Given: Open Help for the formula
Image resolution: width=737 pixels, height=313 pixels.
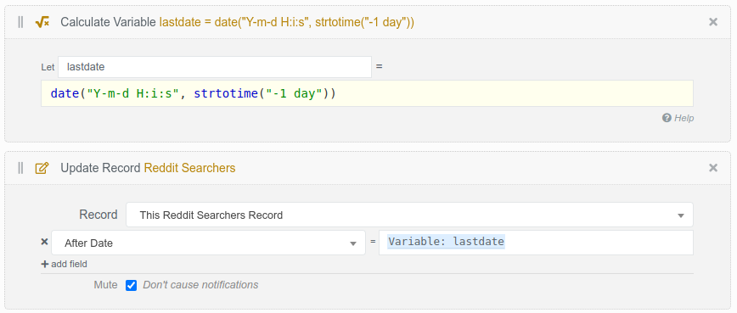Looking at the screenshot, I should pyautogui.click(x=678, y=118).
